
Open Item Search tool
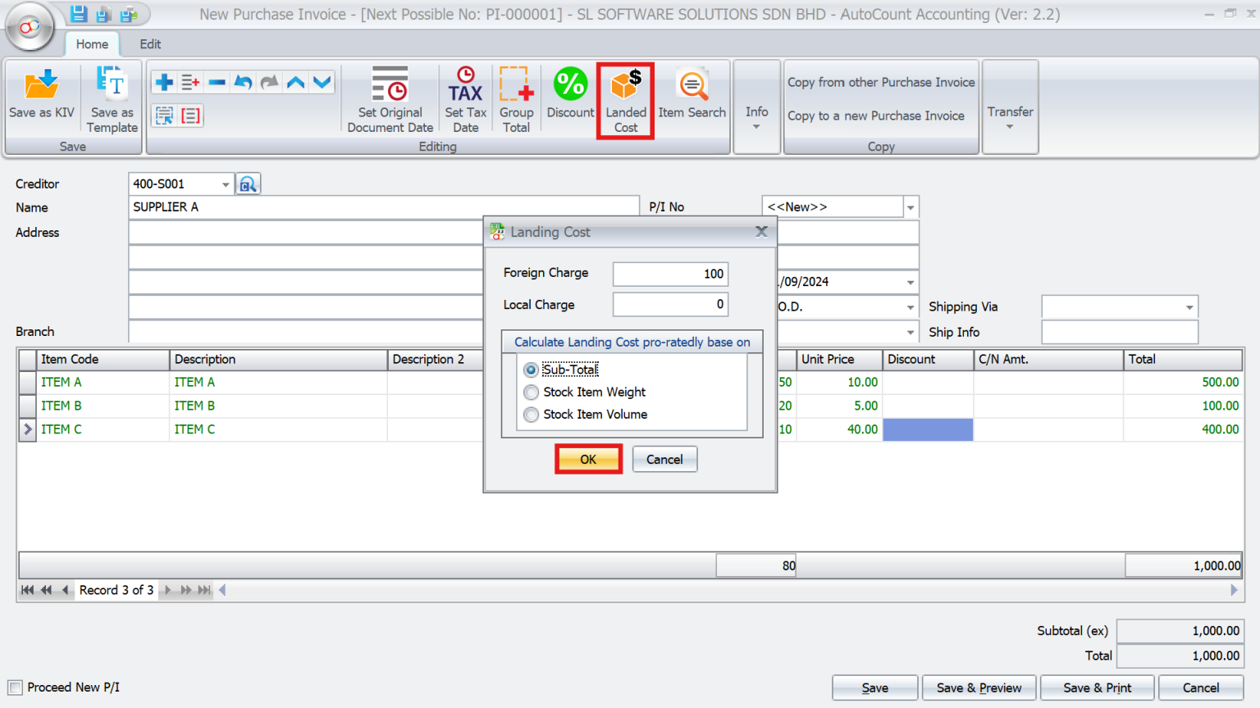692,93
